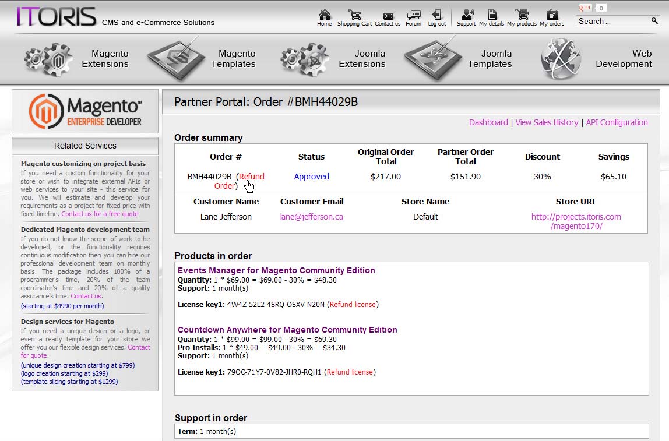Click the Google +1 count box
The height and width of the screenshot is (441, 669).
click(x=601, y=8)
